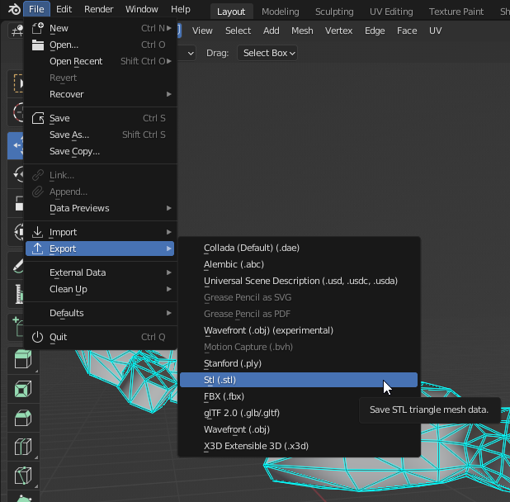Select the Inset Faces tool icon
Image resolution: width=510 pixels, height=502 pixels.
pyautogui.click(x=23, y=388)
